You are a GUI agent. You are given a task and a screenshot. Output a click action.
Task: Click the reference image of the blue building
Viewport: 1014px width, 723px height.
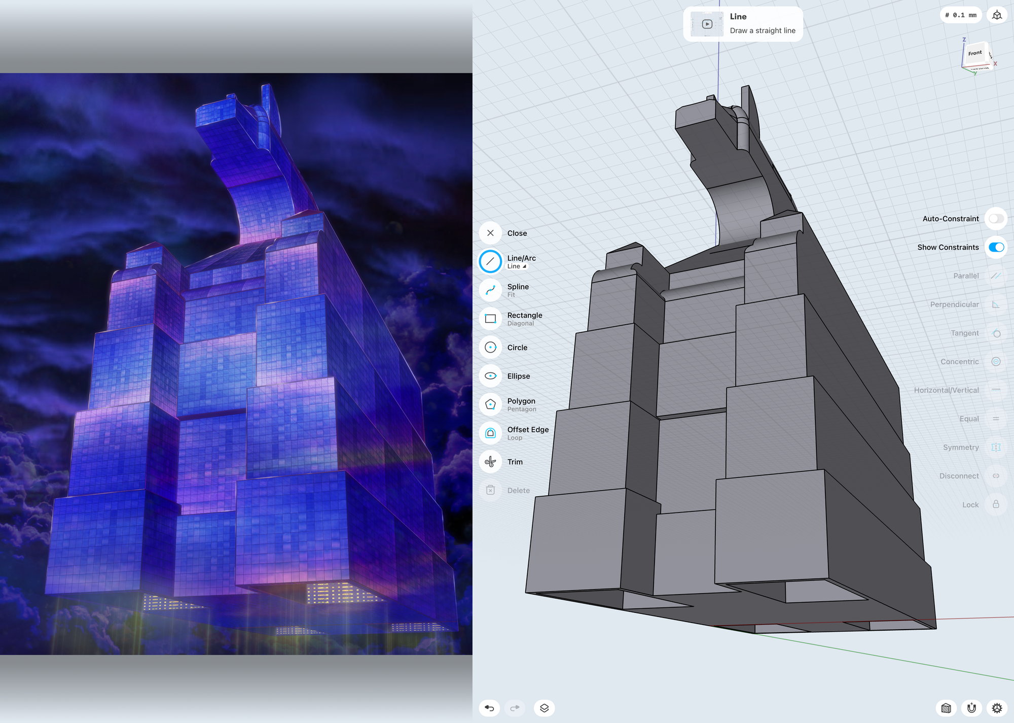click(x=236, y=364)
